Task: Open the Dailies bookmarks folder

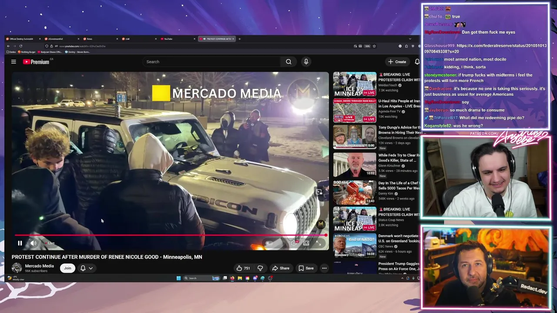Action: pos(11,52)
